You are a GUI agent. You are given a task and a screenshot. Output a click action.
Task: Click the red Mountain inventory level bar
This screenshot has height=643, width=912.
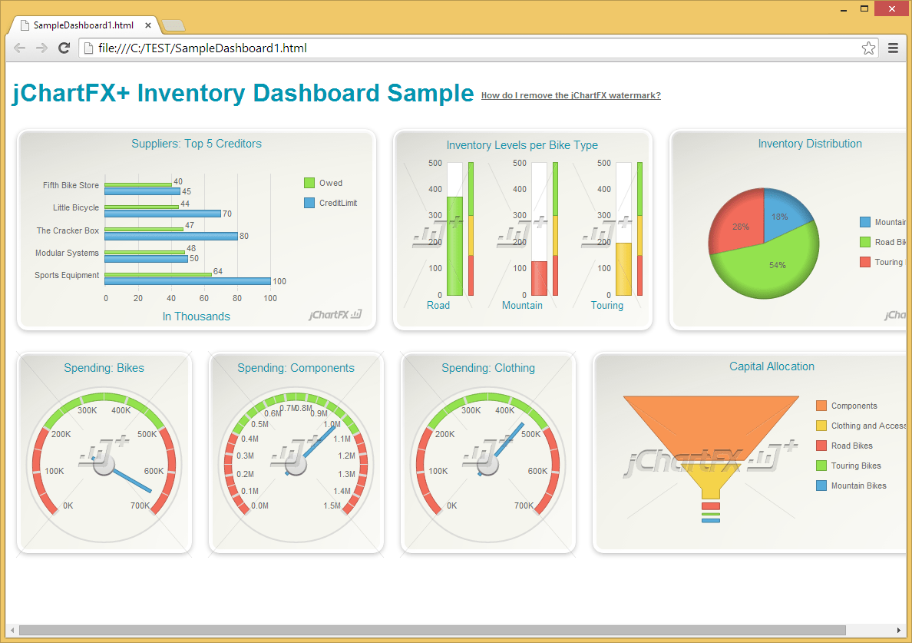(x=539, y=279)
